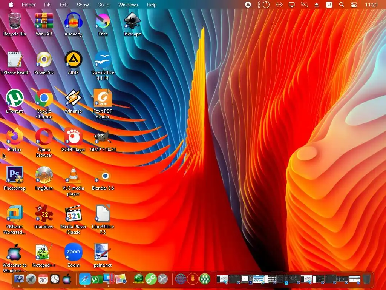
Task: Select the LibreOffice 7.5 shortcut
Action: click(x=103, y=219)
